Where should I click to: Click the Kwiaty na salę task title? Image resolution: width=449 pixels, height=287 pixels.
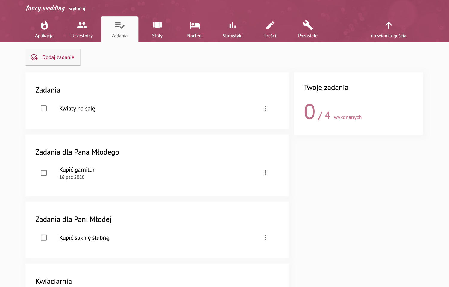(x=77, y=109)
